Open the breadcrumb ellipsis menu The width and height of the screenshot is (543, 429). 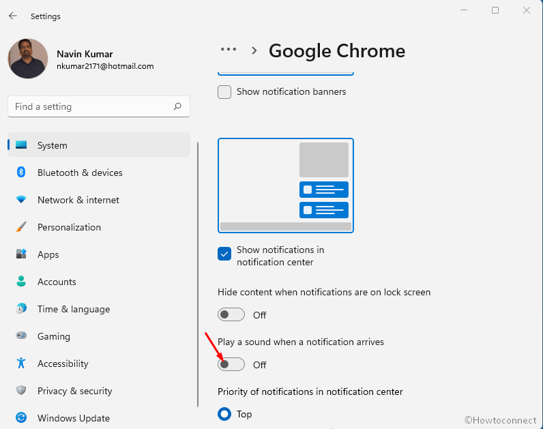click(229, 50)
